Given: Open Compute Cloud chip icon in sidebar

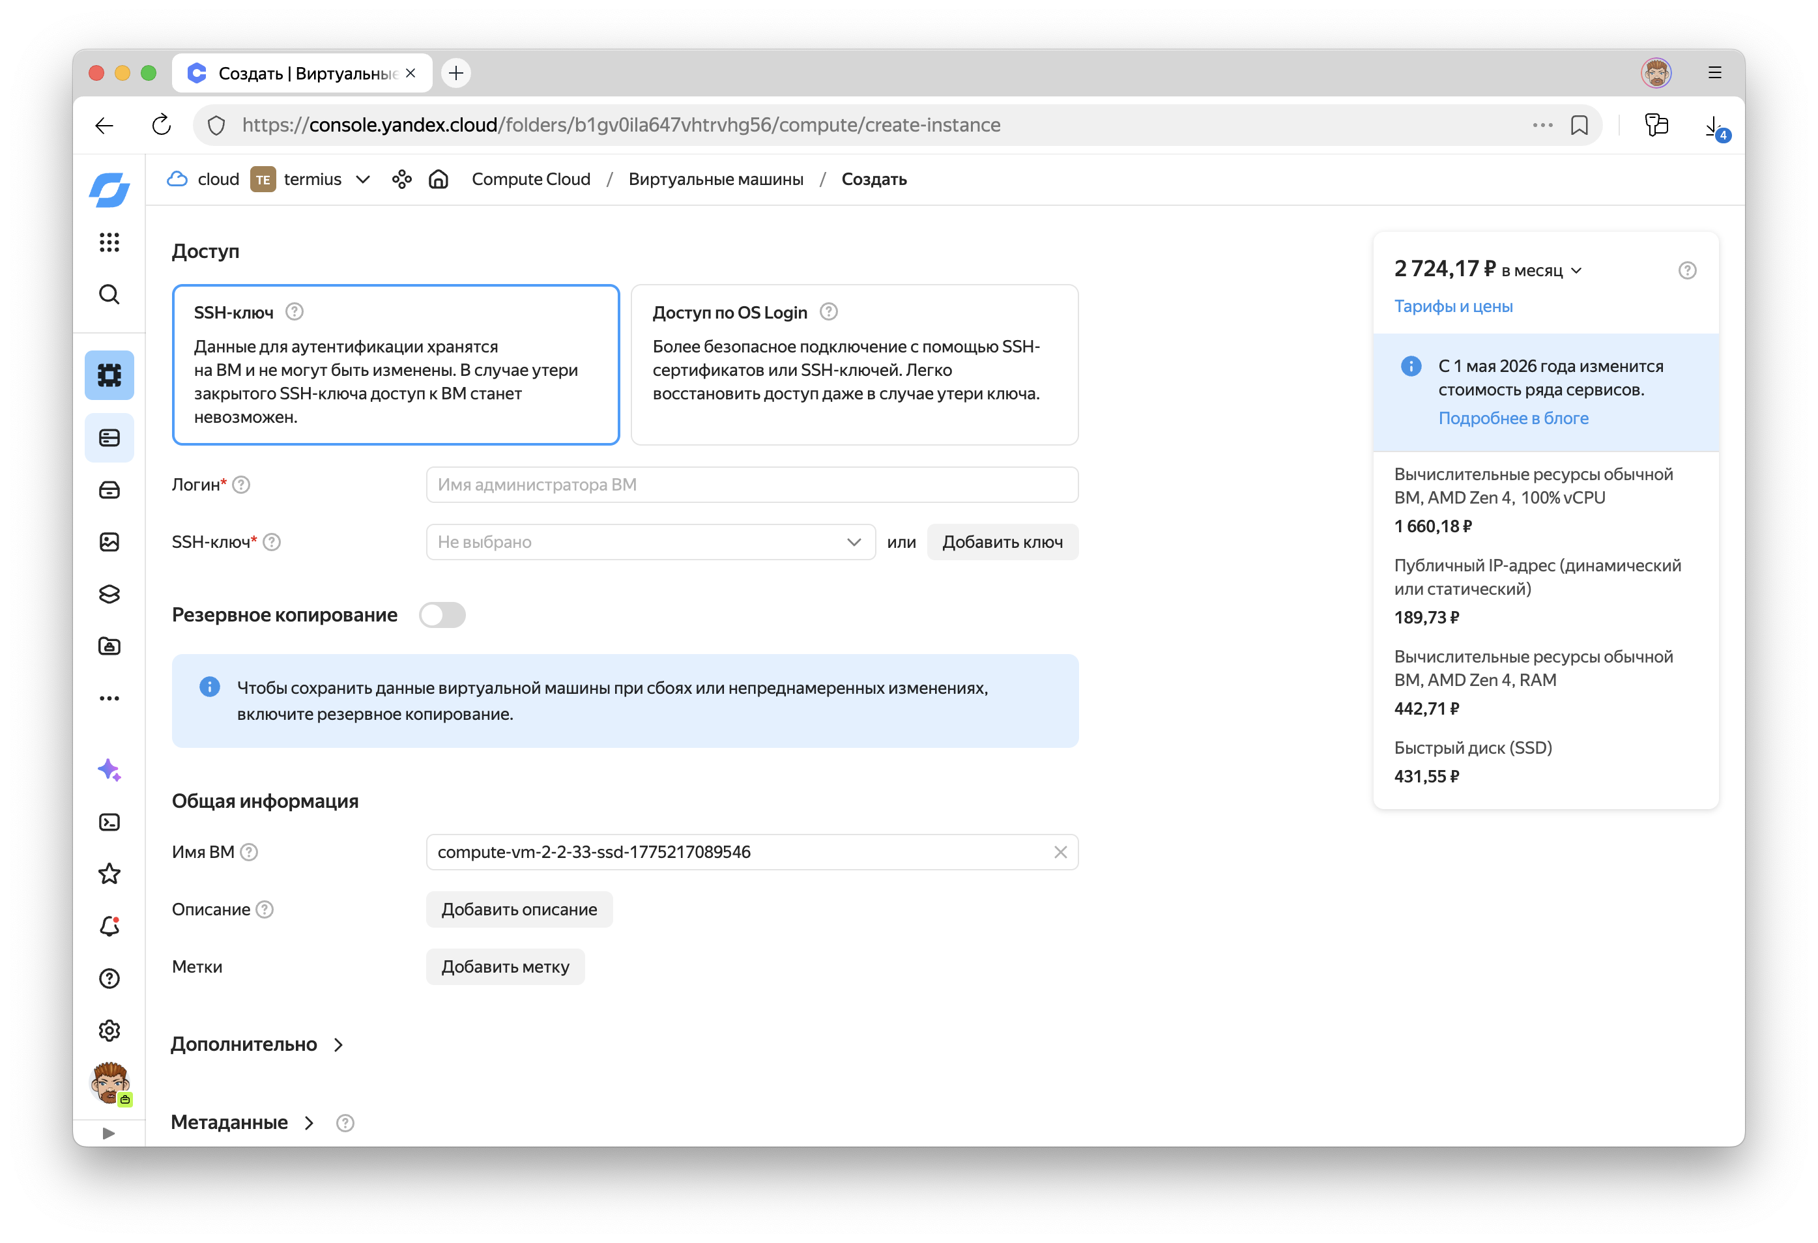Looking at the screenshot, I should pos(109,375).
